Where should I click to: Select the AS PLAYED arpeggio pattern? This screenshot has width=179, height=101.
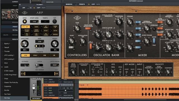[44, 34]
